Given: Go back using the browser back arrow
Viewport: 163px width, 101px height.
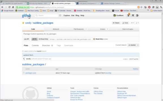Looking at the screenshot, I should [2, 7].
